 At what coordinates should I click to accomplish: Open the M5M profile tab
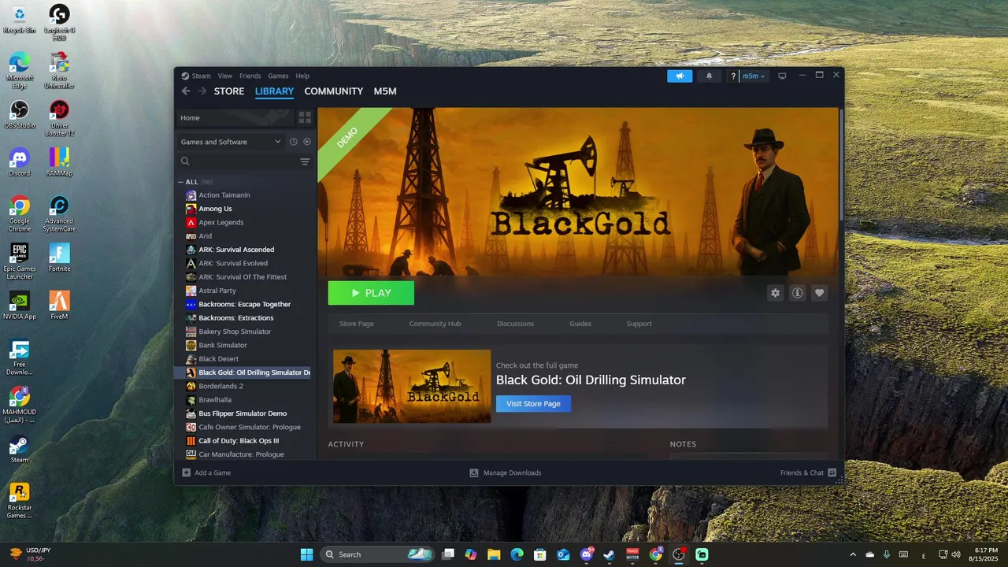(385, 91)
